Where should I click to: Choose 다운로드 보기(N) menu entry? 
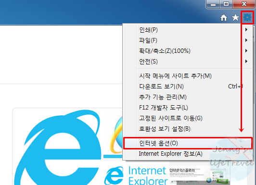[x=188, y=86]
